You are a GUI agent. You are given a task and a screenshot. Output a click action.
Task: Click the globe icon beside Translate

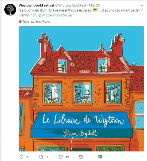coord(20,22)
